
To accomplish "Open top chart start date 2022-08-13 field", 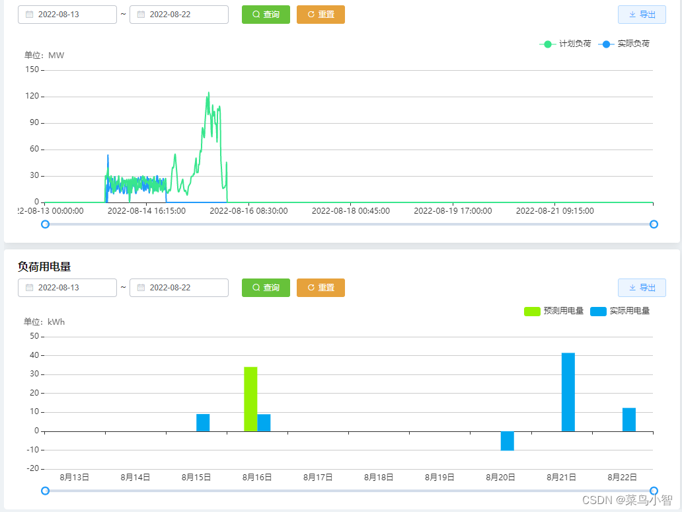I will (67, 15).
